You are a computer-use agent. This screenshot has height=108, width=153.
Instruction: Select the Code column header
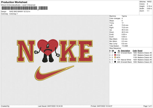135,51
